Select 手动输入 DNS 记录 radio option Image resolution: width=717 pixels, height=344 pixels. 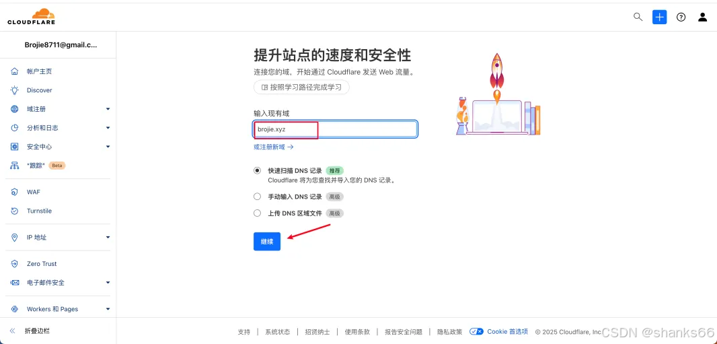(257, 197)
